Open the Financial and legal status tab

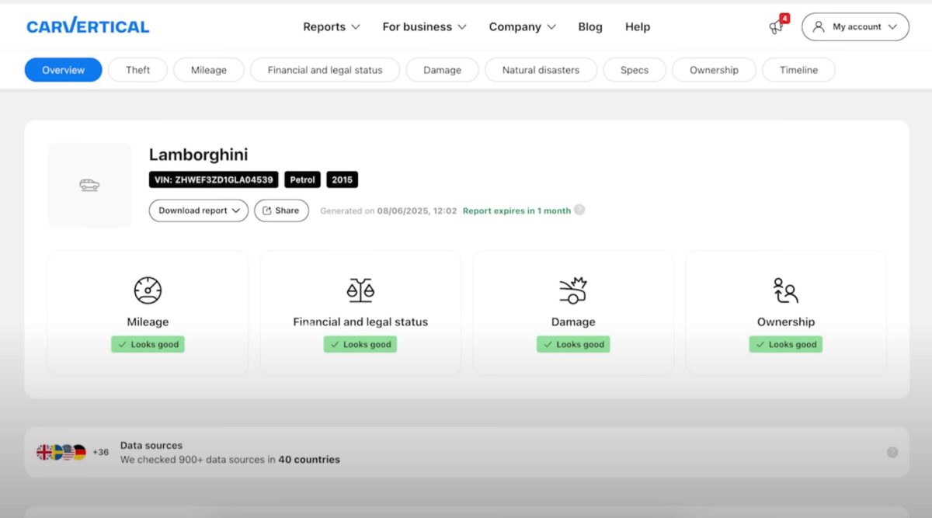pyautogui.click(x=325, y=70)
